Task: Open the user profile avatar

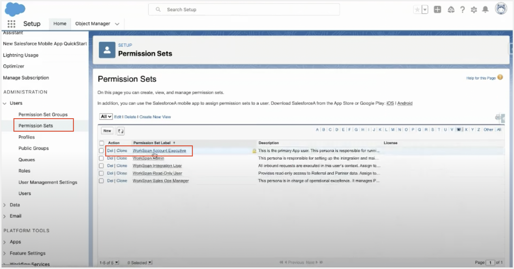Action: [x=501, y=9]
